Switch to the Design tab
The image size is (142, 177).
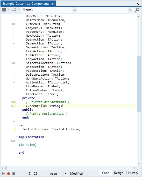[x=119, y=173]
